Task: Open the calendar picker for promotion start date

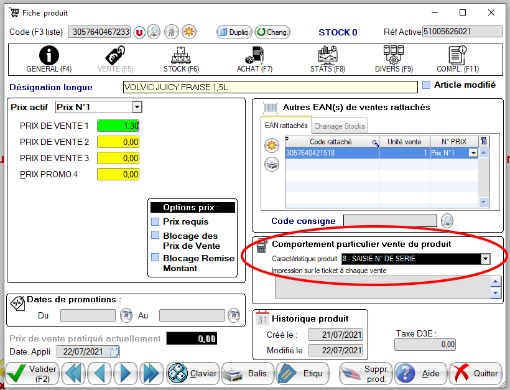Action: [x=126, y=315]
